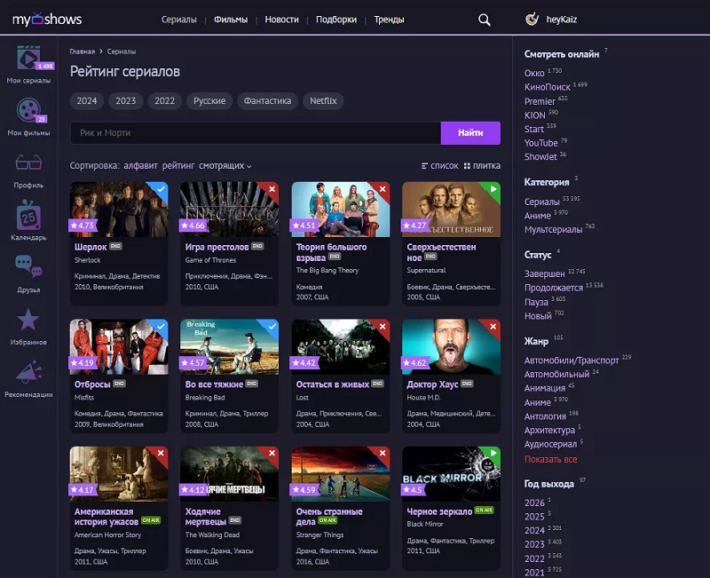Screen dimensions: 710x578
Task: Open Сериалы menu item
Action: coord(179,20)
